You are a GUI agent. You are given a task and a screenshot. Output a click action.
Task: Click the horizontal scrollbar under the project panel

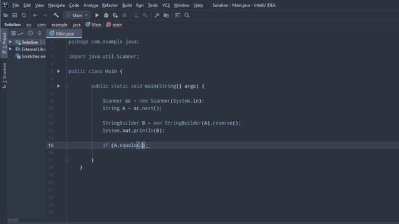[x=13, y=220]
